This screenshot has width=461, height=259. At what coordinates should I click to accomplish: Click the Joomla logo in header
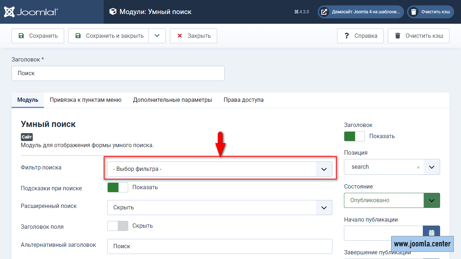[x=31, y=12]
